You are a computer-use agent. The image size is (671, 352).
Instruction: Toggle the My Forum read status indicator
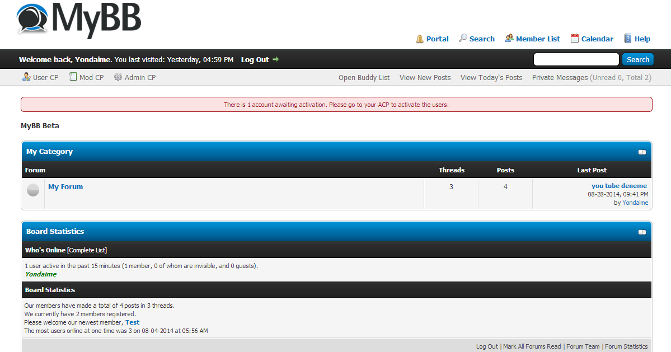click(x=32, y=190)
